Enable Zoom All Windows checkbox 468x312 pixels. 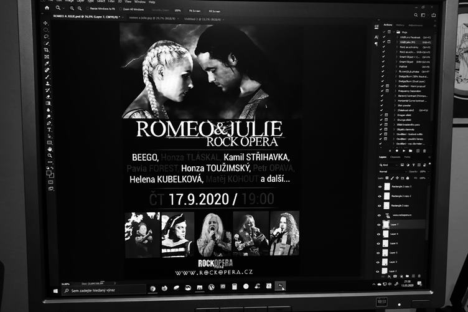[x=121, y=9]
